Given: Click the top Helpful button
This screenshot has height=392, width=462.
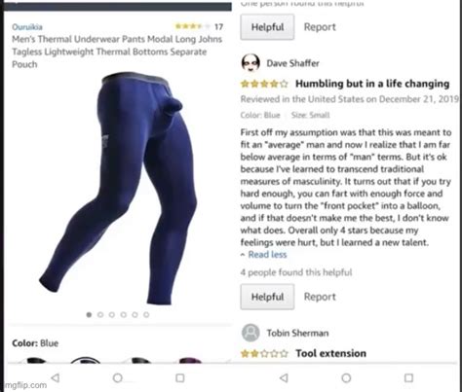Looking at the screenshot, I should tap(267, 27).
